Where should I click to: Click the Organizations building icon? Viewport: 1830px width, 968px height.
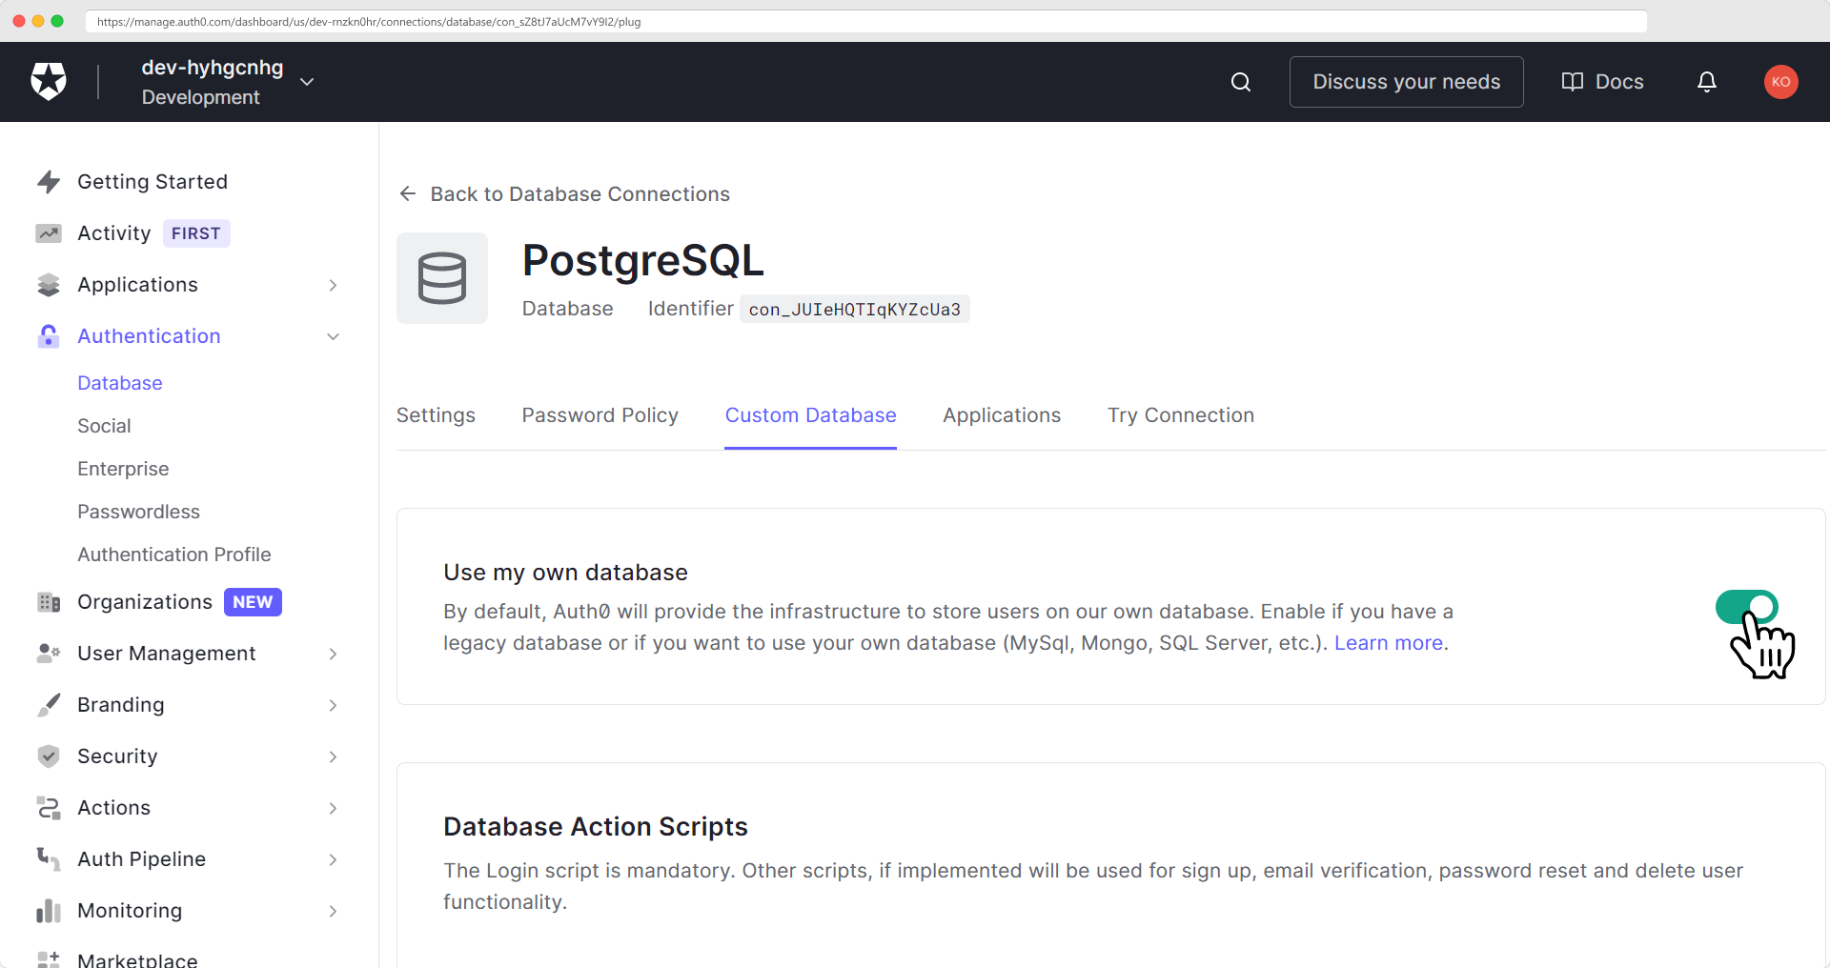pyautogui.click(x=49, y=602)
